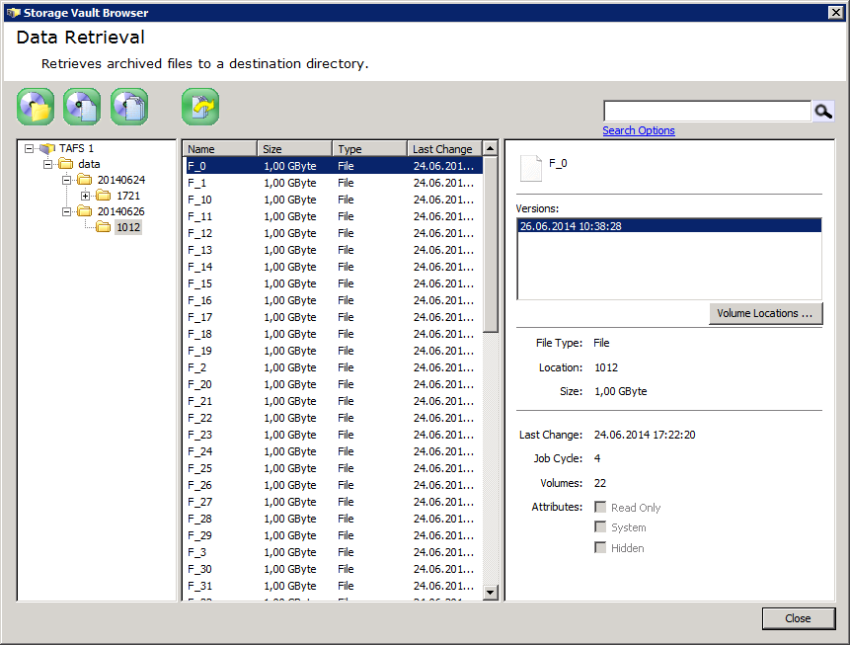
Task: Toggle the Hidden attribute checkbox
Action: [x=600, y=547]
